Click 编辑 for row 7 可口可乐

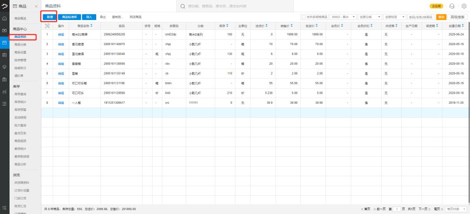[61, 93]
